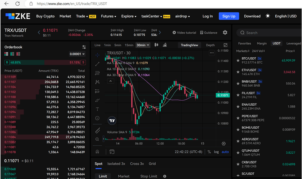302x179 pixels.
Task: Click the ZKE logo
Action: point(18,16)
